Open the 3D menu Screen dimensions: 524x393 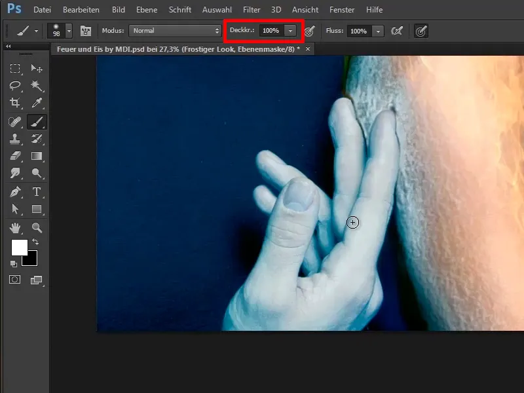[276, 10]
